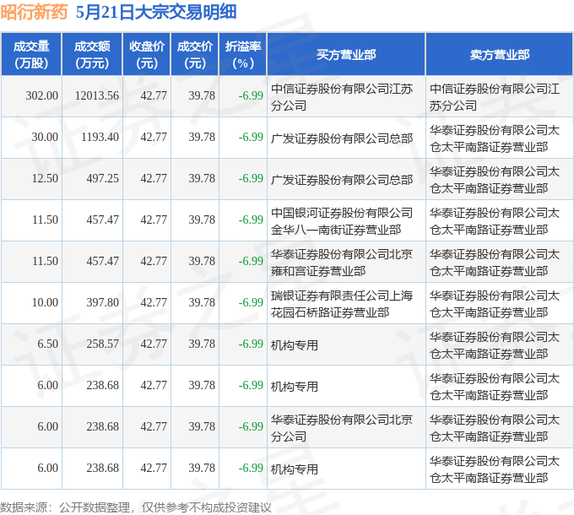The height and width of the screenshot is (515, 574).
Task: Select the 收盘价(元) column header
Action: [x=147, y=55]
